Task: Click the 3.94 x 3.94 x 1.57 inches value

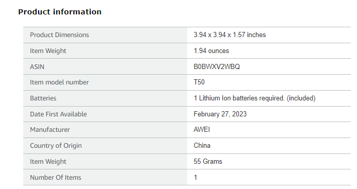Action: point(230,35)
